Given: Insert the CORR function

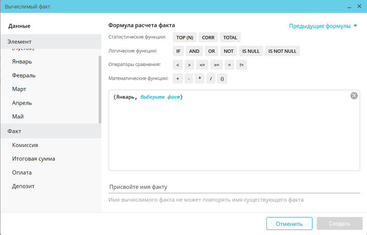Looking at the screenshot, I should click(208, 38).
